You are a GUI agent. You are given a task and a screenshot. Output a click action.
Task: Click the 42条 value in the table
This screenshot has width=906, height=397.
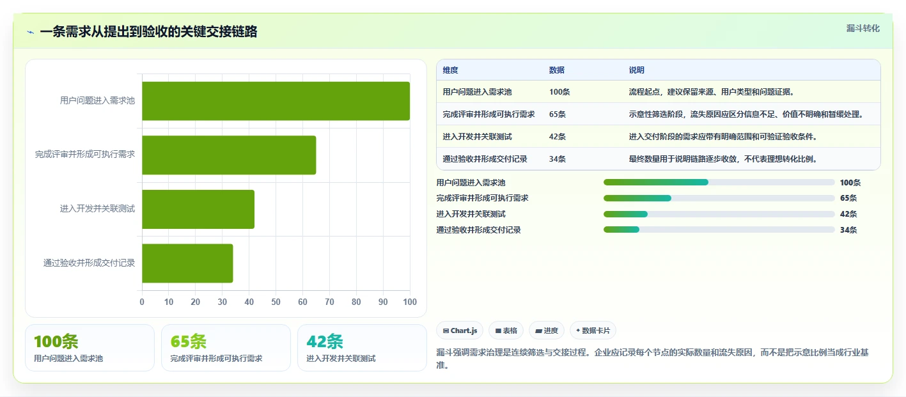(558, 137)
